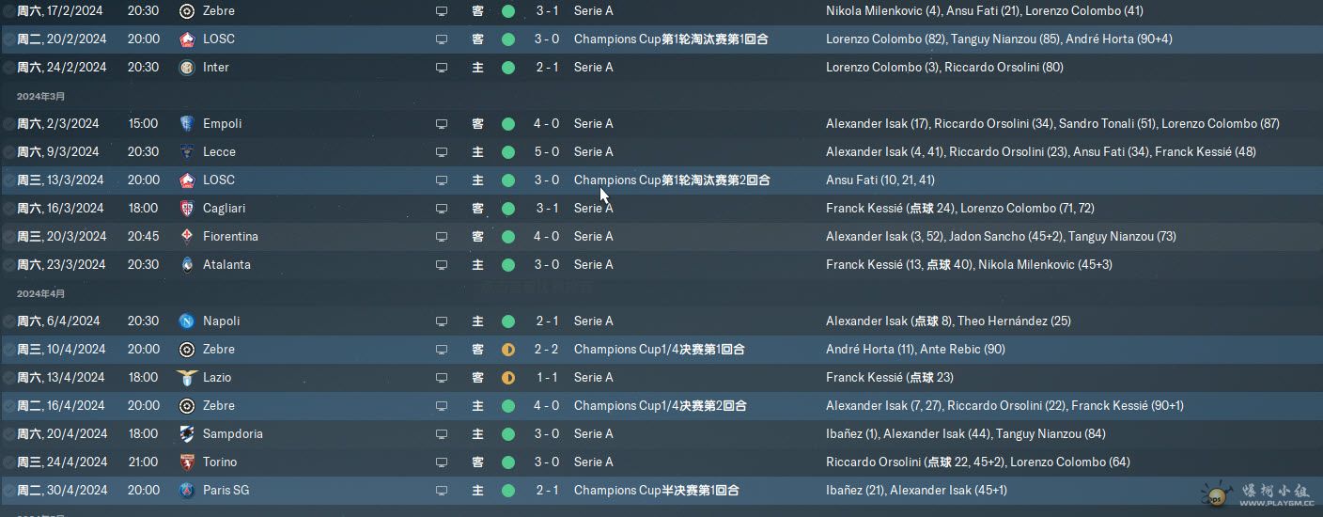The width and height of the screenshot is (1323, 517).
Task: Toggle the check circle beside 2/3/2024 Empoli match
Action: (8, 124)
